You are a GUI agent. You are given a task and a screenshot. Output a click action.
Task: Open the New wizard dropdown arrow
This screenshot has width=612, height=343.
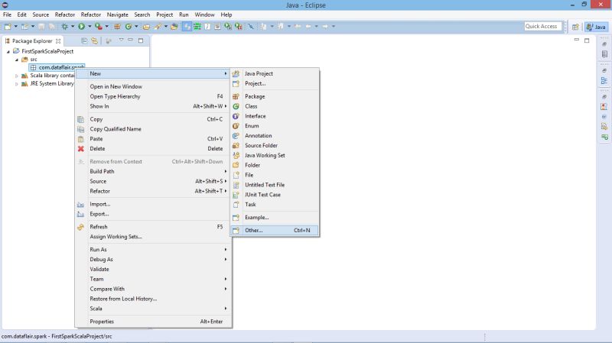click(x=15, y=27)
